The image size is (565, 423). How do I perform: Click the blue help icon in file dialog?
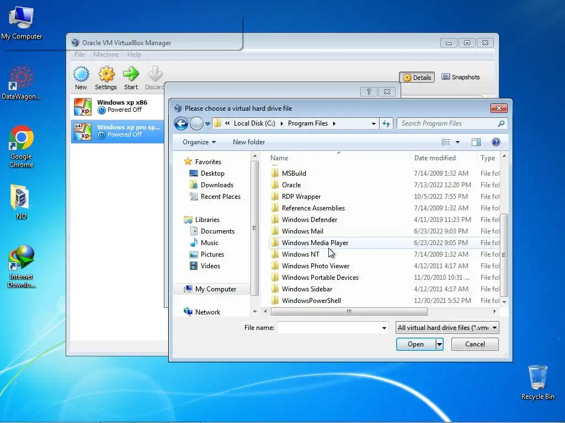[x=496, y=142]
